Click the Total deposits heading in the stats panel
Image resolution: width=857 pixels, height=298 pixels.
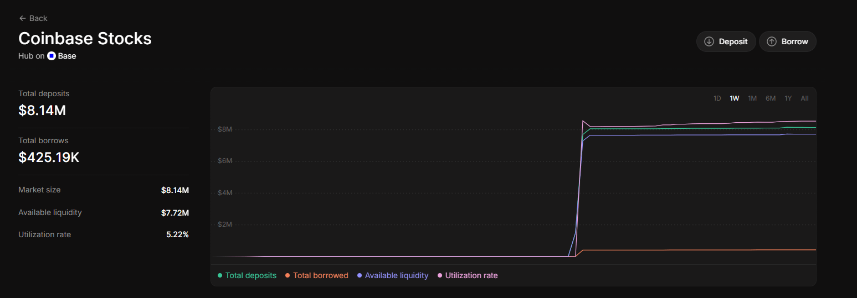(x=44, y=93)
